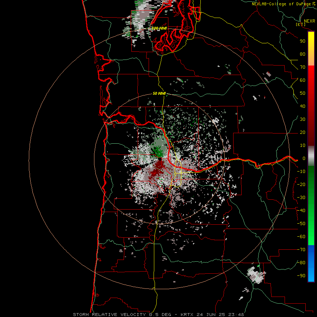Select the positive 10 knot scale label

coord(303,145)
